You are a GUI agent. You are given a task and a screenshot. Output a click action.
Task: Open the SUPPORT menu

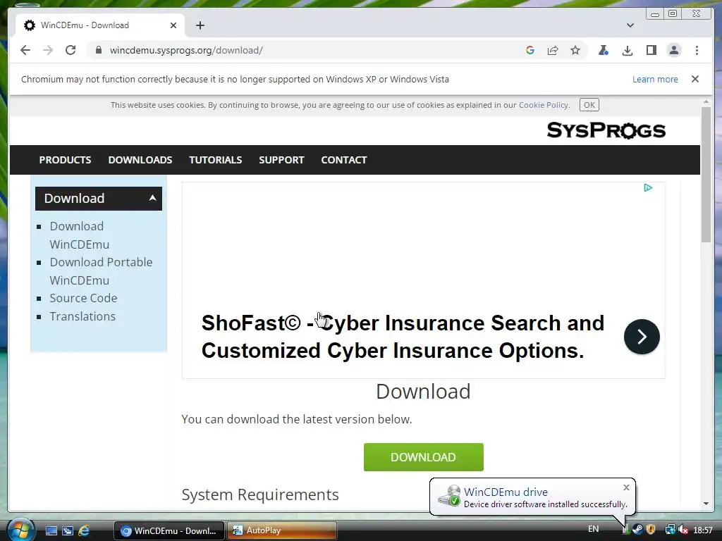(x=281, y=160)
